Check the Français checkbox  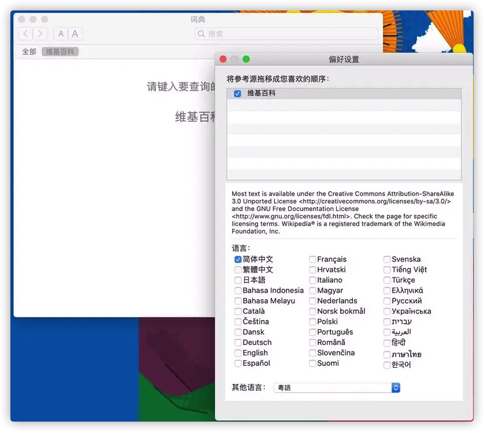(x=312, y=259)
